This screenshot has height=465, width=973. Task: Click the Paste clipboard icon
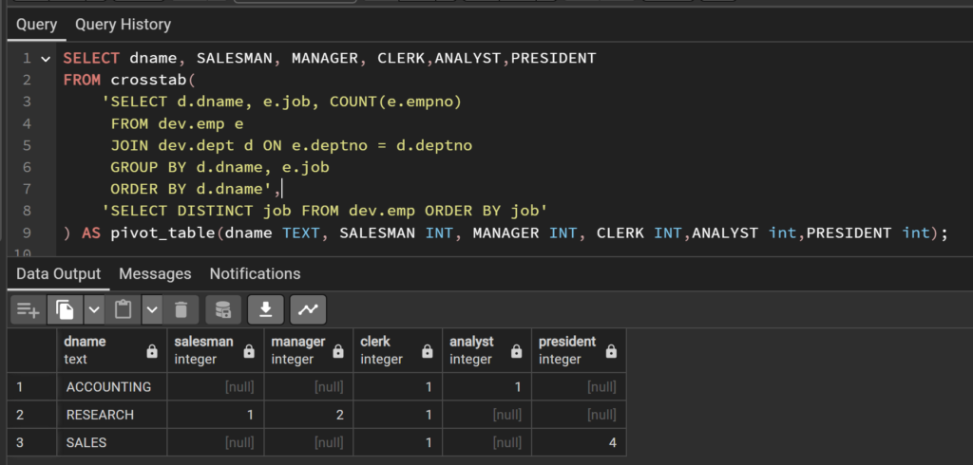click(123, 309)
